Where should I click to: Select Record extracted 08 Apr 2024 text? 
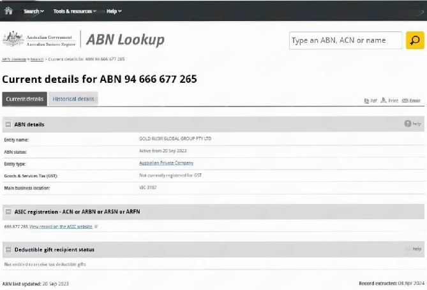391,284
